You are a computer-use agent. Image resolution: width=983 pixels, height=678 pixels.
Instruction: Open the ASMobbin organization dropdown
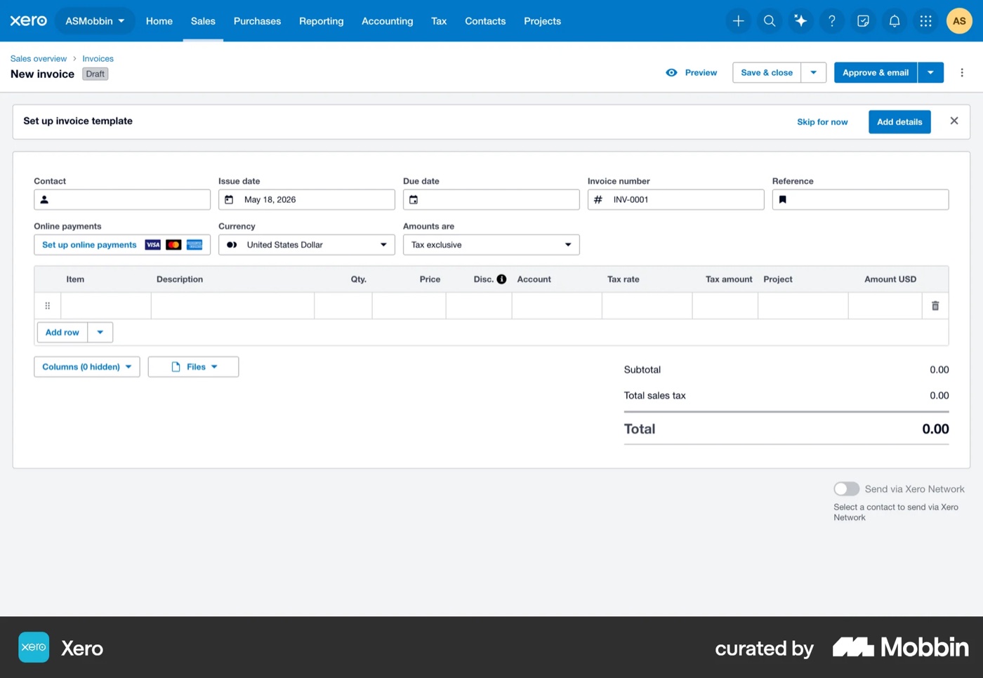click(95, 21)
